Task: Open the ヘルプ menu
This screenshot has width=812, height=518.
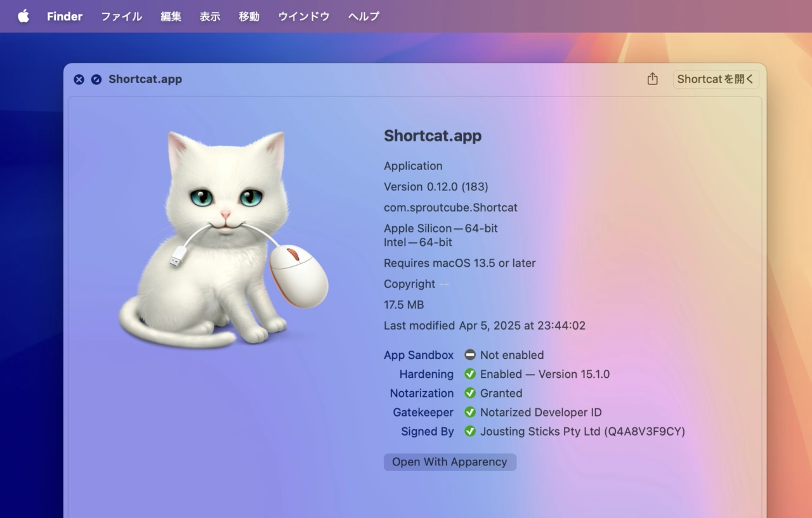Action: 363,16
